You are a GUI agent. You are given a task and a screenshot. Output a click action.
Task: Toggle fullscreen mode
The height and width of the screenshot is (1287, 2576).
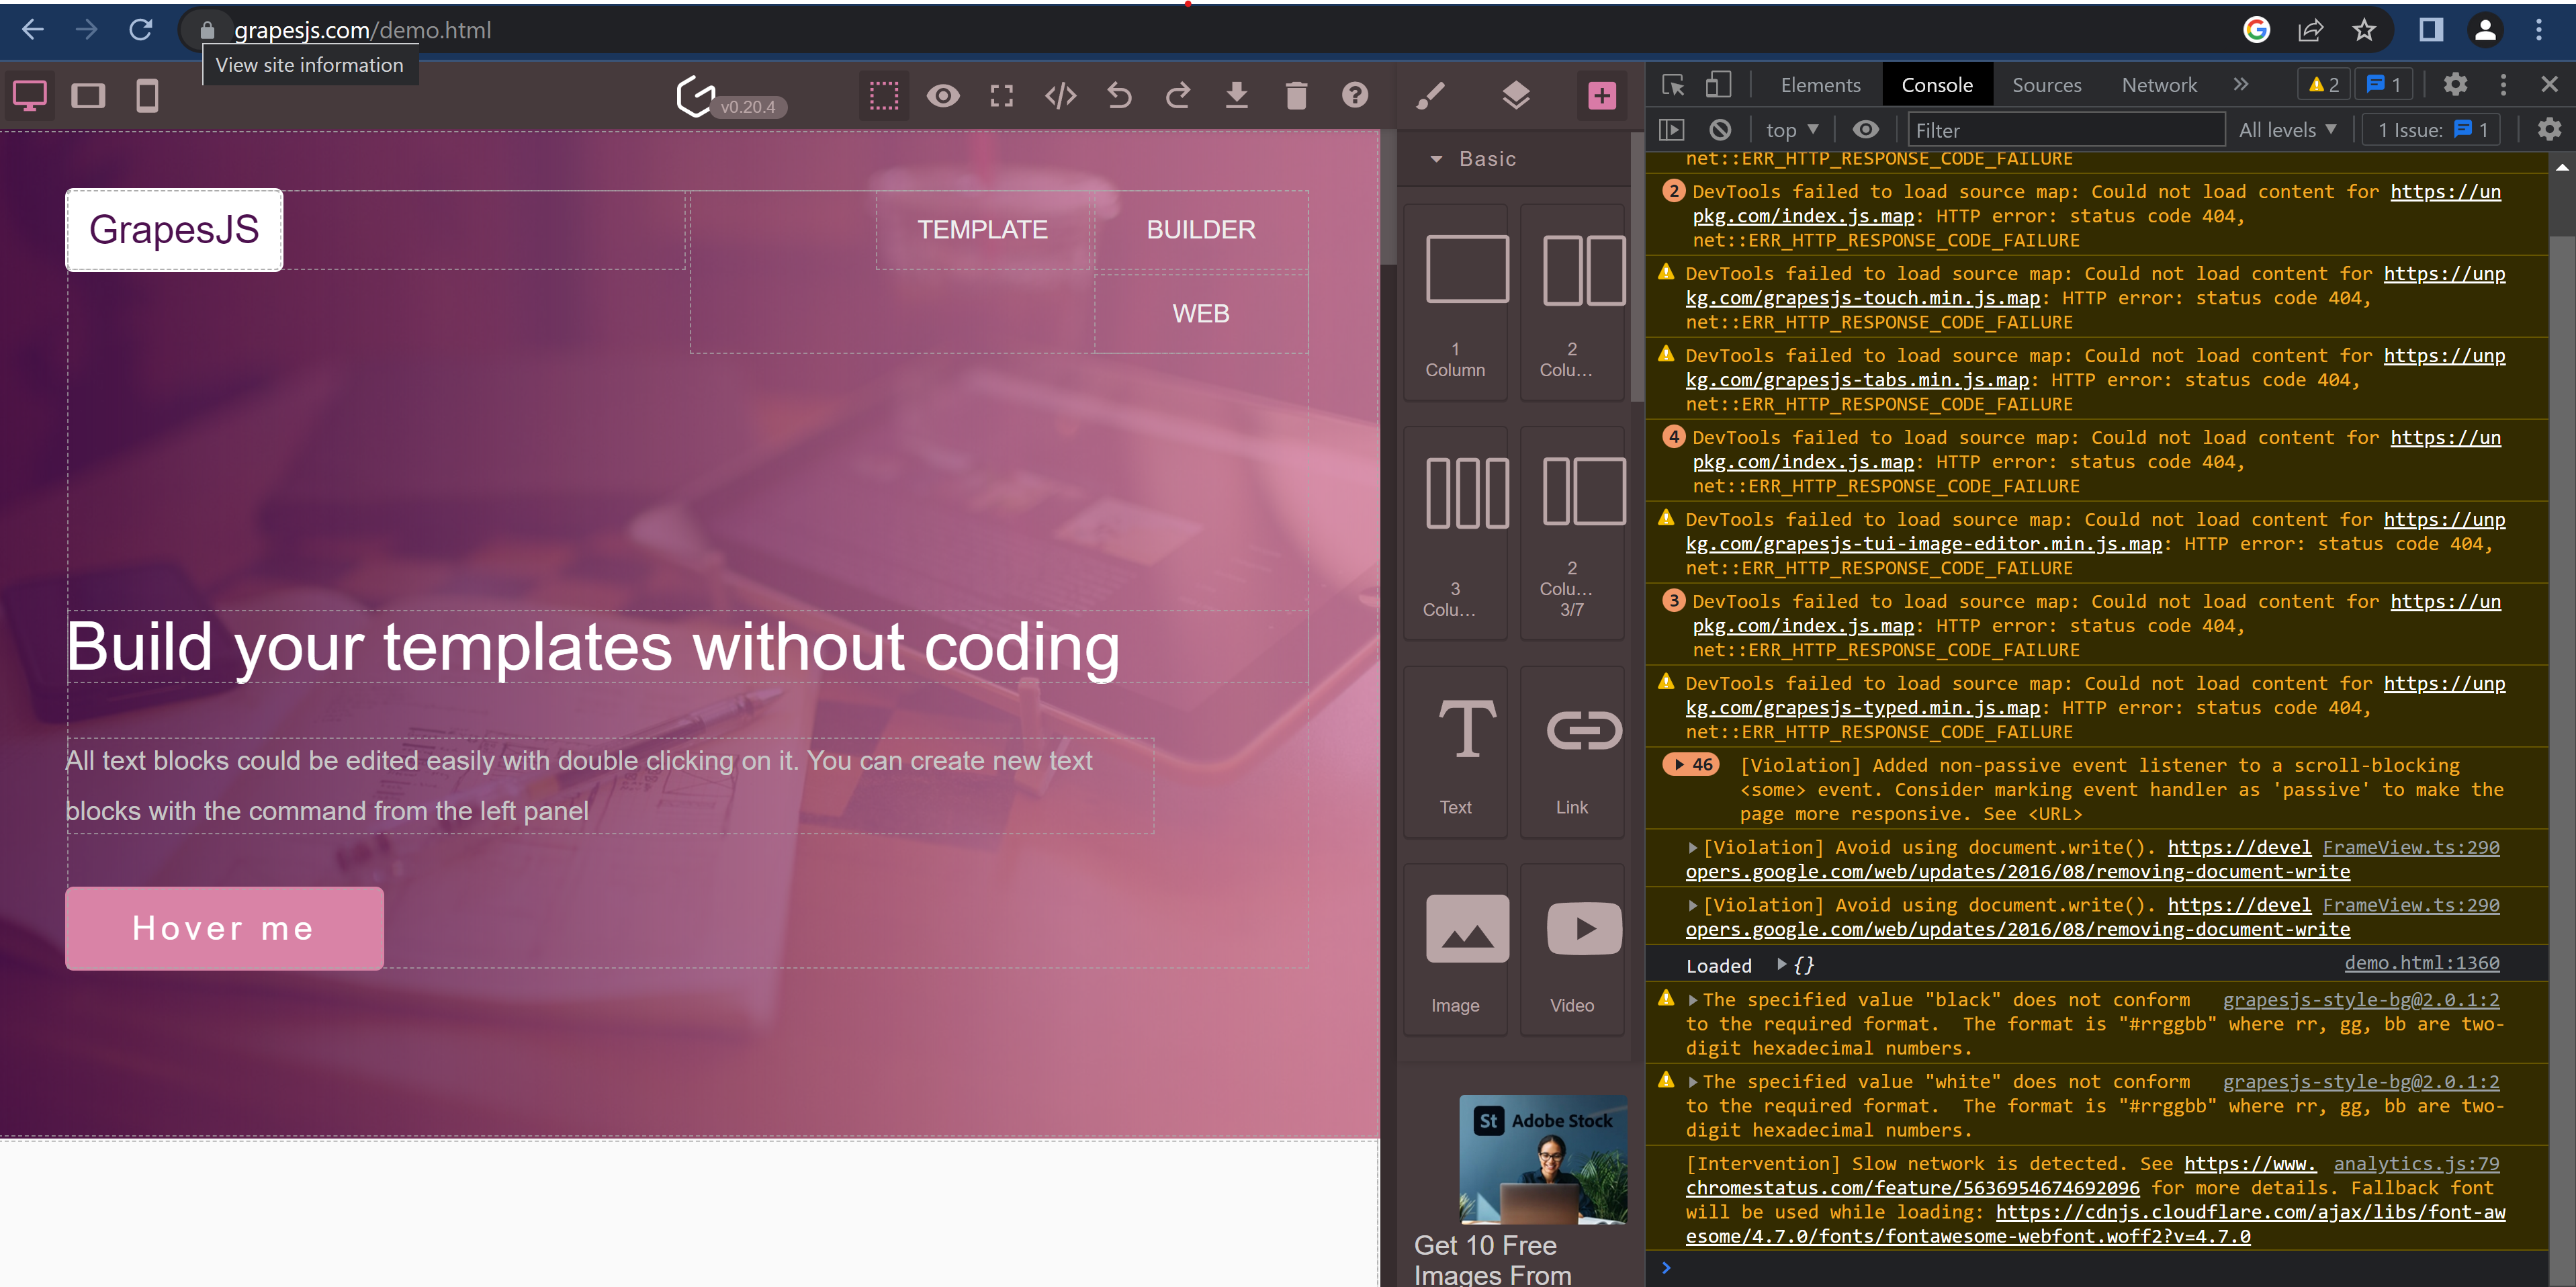coord(1001,95)
